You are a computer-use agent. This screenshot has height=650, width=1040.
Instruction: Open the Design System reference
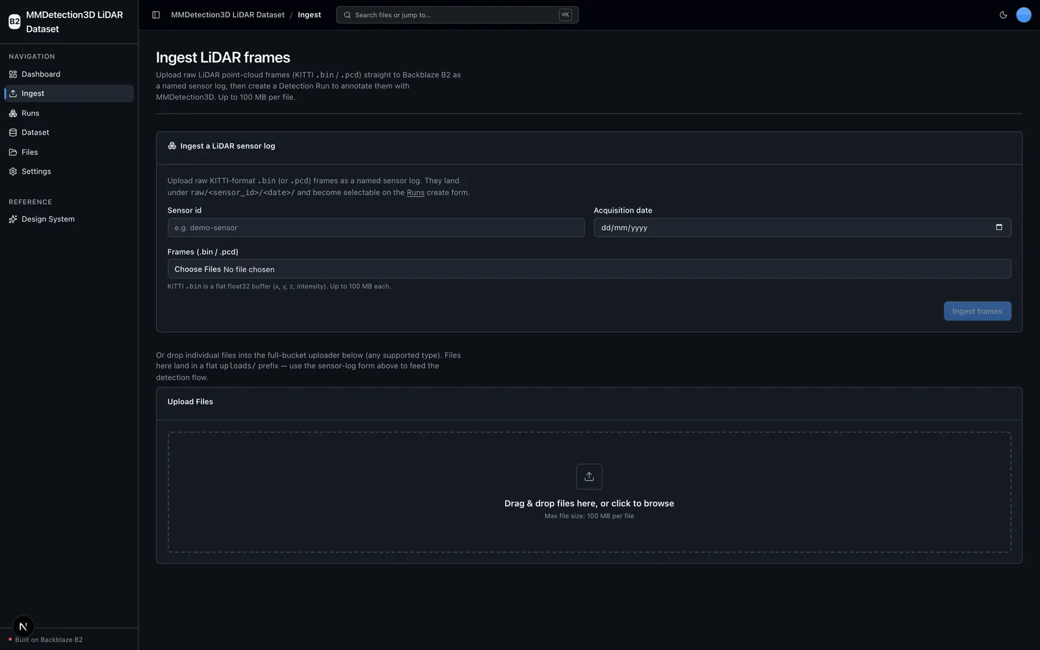pos(69,219)
